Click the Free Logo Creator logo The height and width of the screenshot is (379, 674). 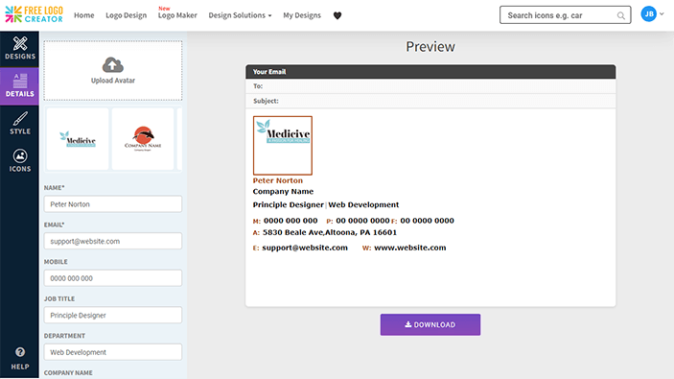pyautogui.click(x=34, y=14)
